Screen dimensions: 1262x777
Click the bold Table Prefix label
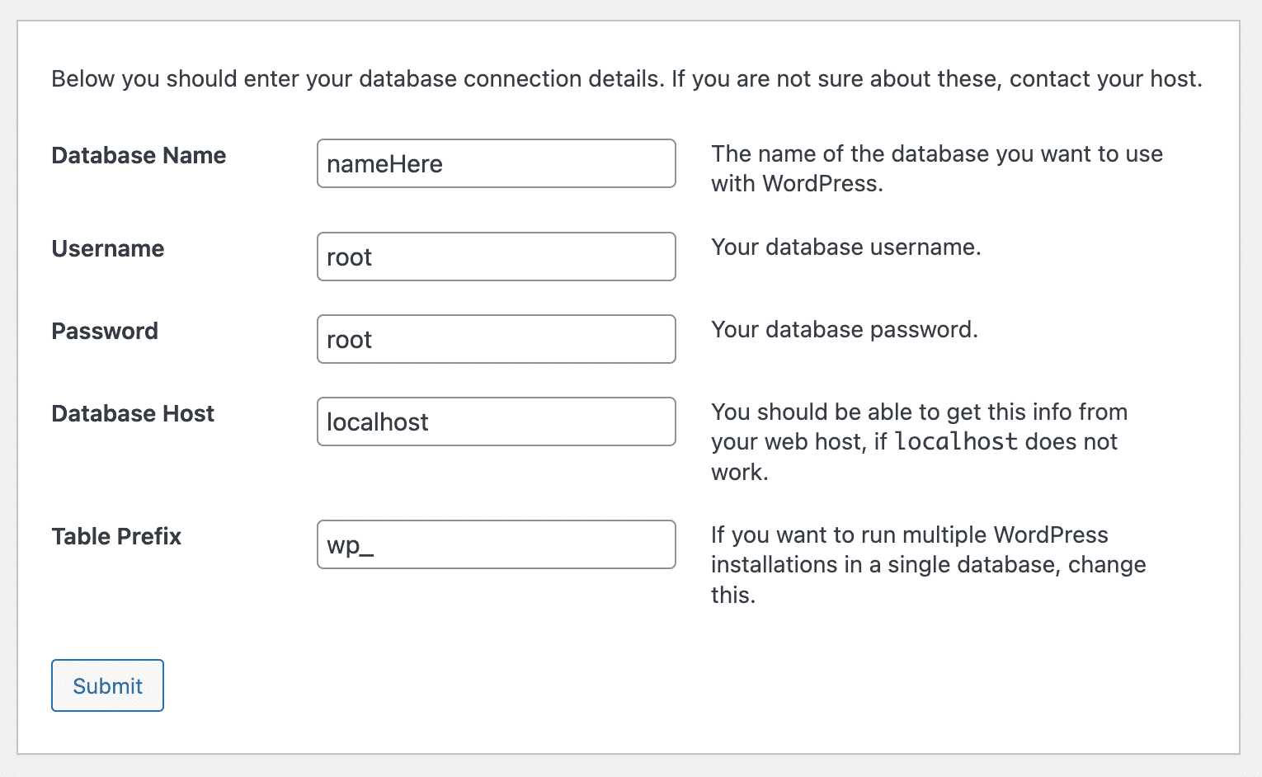[116, 537]
